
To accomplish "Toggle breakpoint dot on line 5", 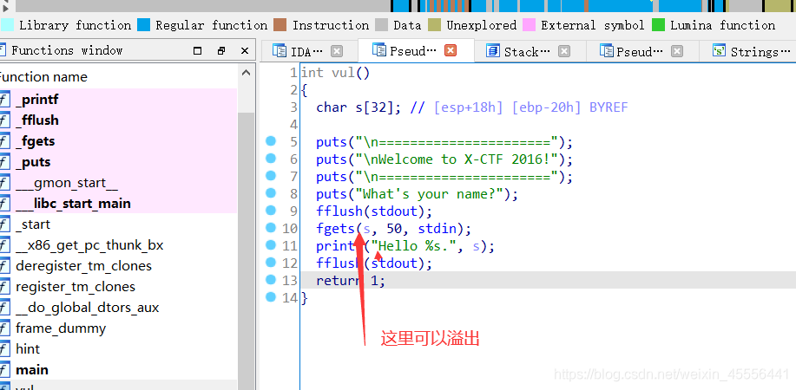I will click(271, 141).
